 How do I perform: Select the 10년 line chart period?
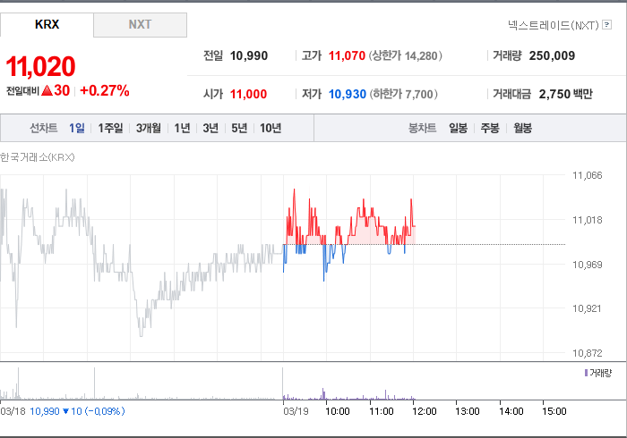coord(271,128)
